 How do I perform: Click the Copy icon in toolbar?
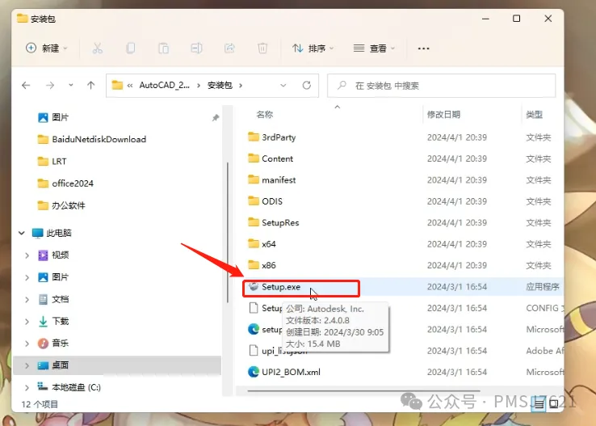(130, 49)
